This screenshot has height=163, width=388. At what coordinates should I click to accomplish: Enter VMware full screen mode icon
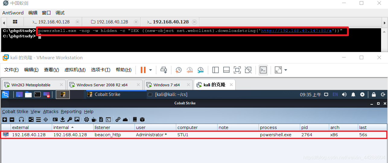point(237,70)
